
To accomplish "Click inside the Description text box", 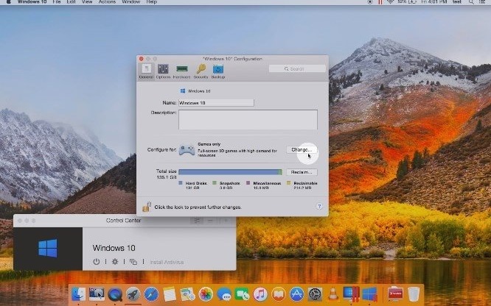I will pos(248,120).
